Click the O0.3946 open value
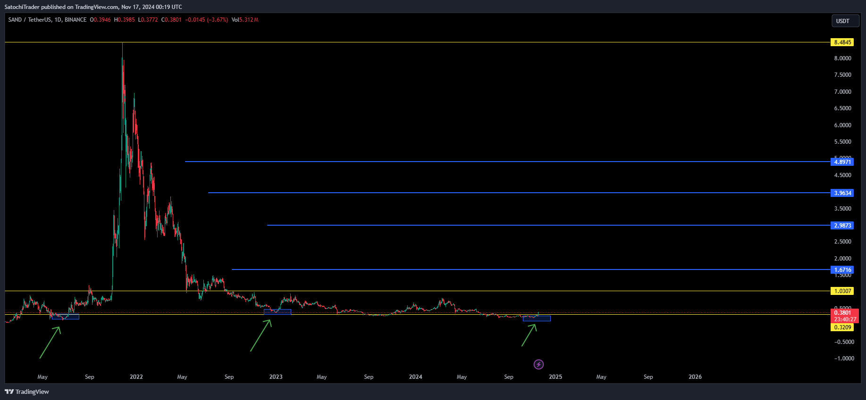 click(x=101, y=20)
